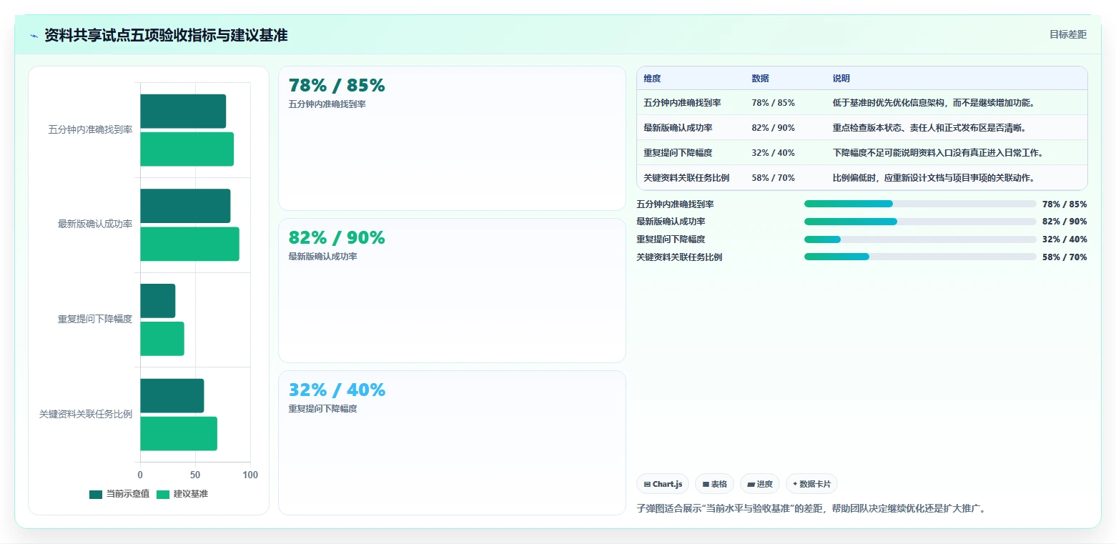Image resolution: width=1116 pixels, height=544 pixels.
Task: Click the x-axis tick label 100
Action: 250,475
